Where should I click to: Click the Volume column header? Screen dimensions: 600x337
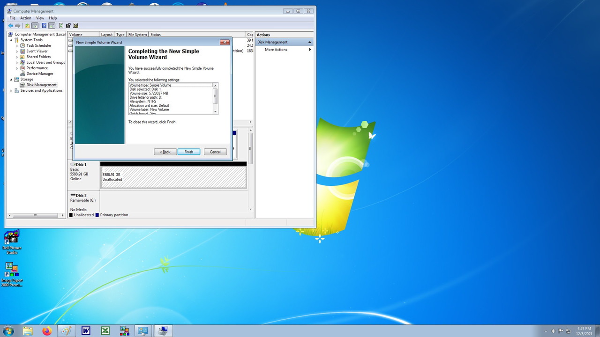tap(83, 35)
